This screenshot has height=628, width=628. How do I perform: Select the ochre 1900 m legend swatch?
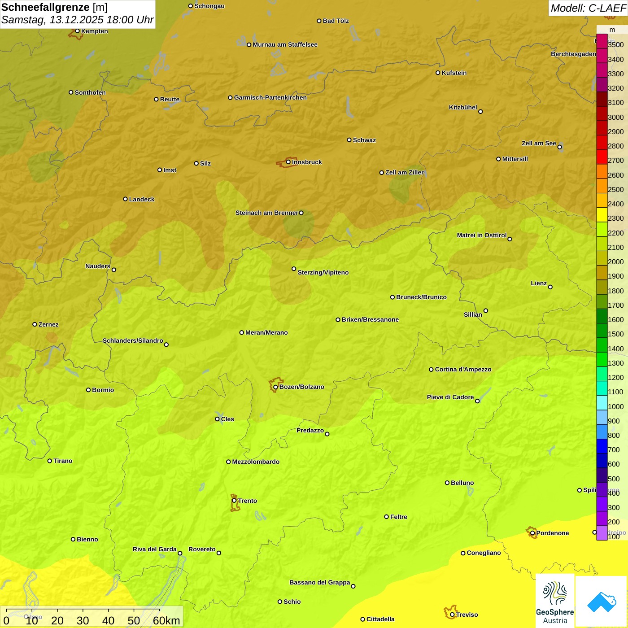[x=602, y=273]
